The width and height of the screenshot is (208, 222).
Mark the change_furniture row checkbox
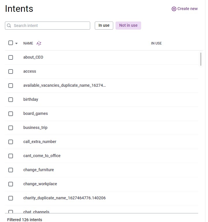(11, 170)
